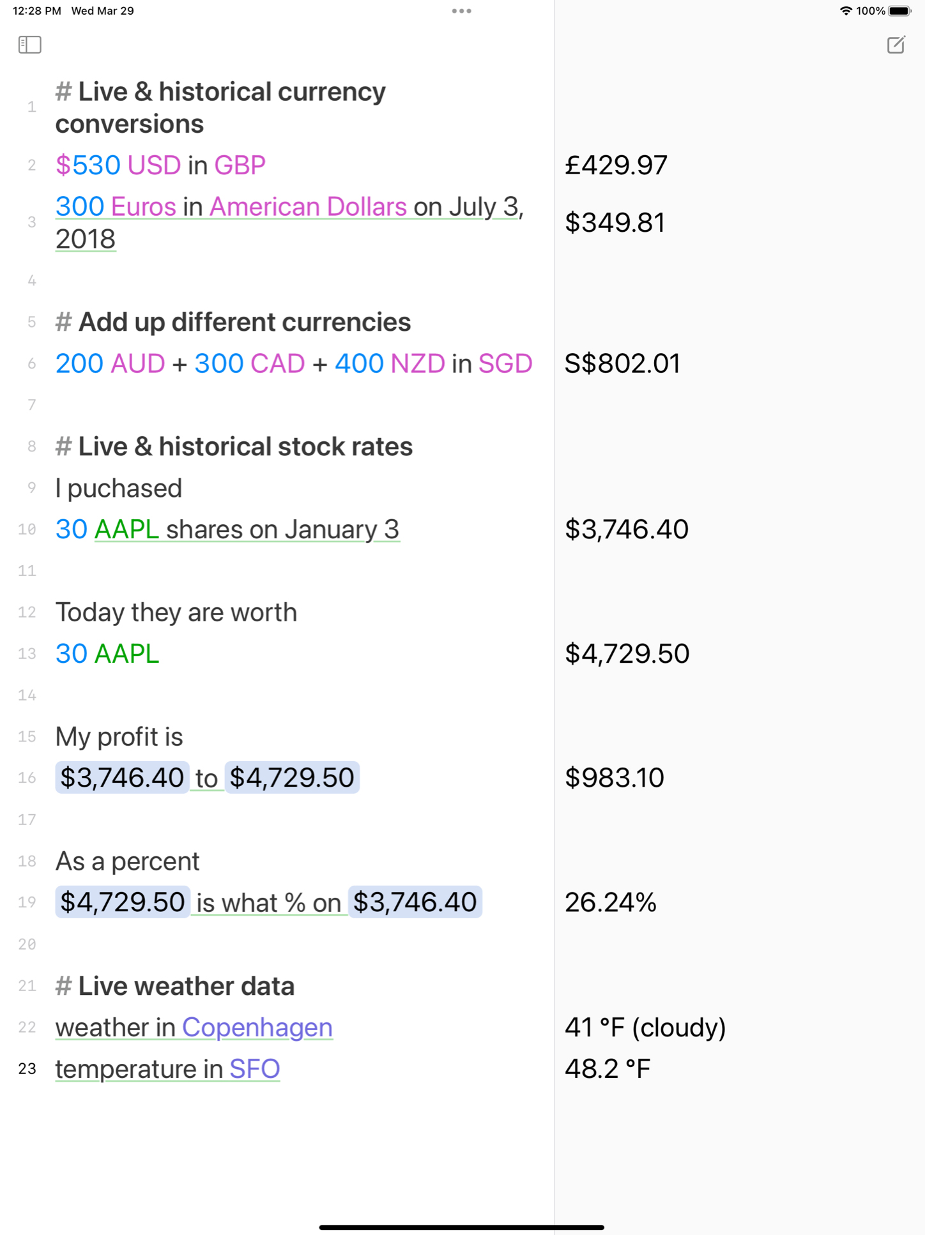Select the $983.10 profit result
Viewport: 925px width, 1235px height.
pos(615,778)
